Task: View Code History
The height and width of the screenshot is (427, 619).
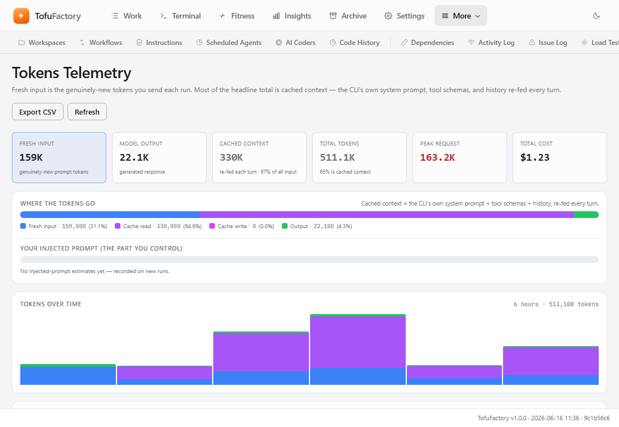Action: tap(355, 43)
